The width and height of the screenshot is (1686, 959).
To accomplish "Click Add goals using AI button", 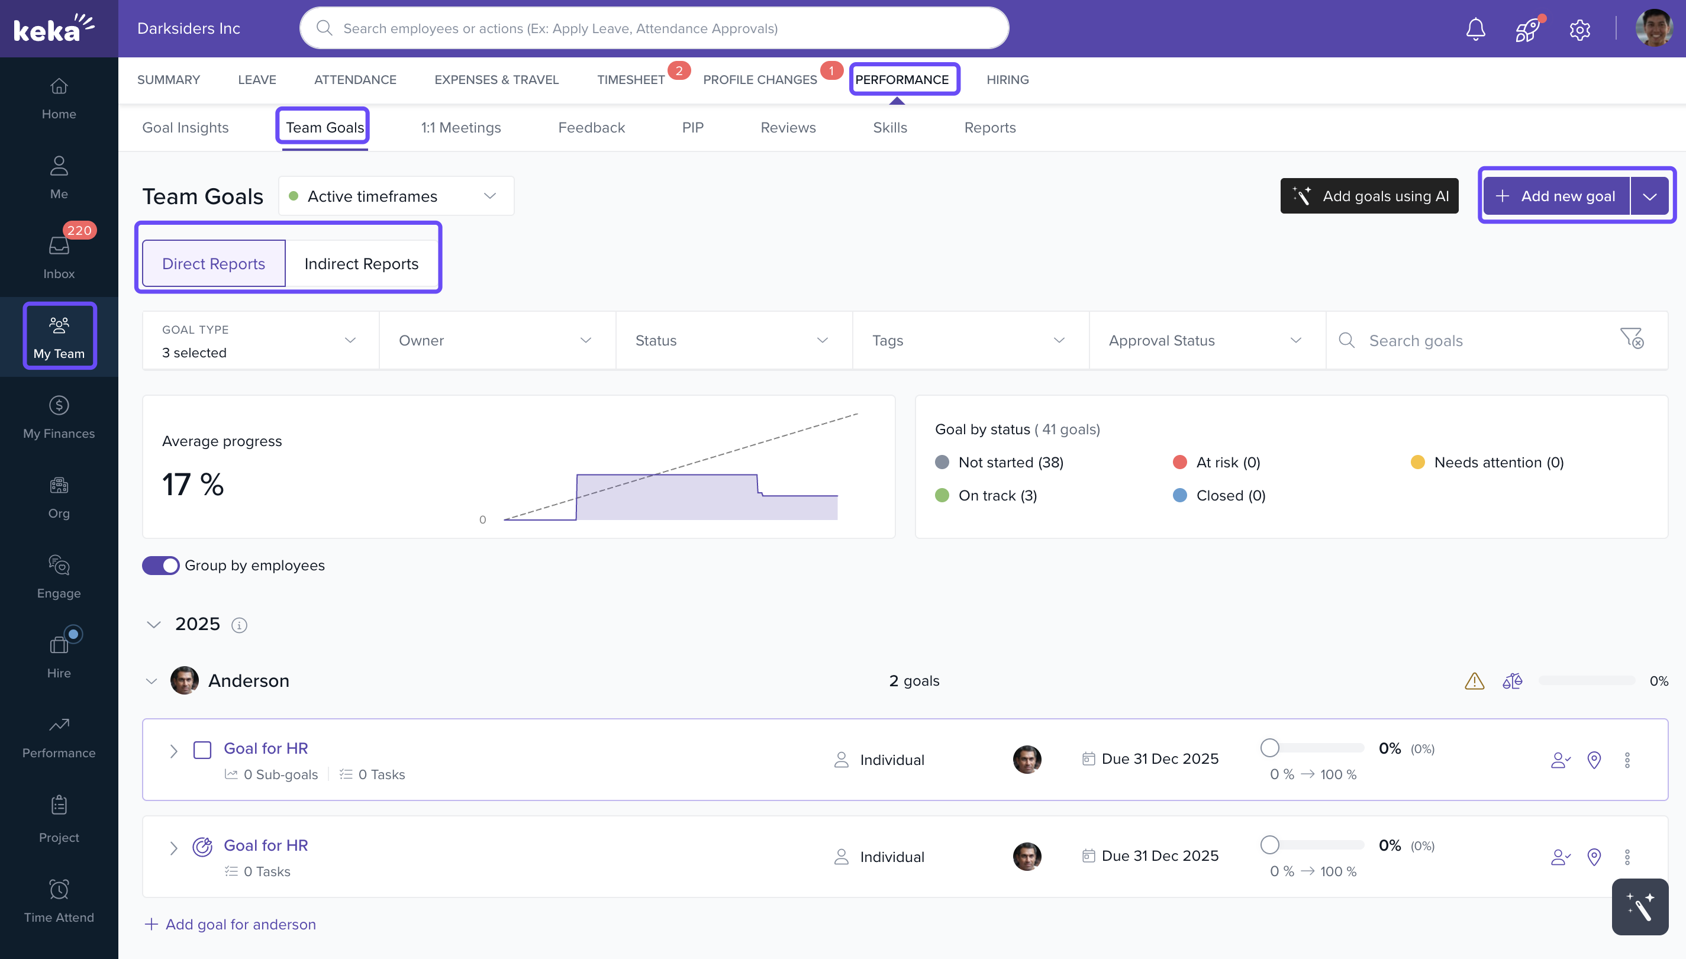I will tap(1369, 196).
